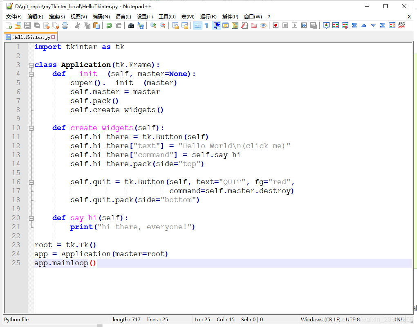Click the Save recorded macro icon
This screenshot has width=417, height=327.
coord(314,25)
